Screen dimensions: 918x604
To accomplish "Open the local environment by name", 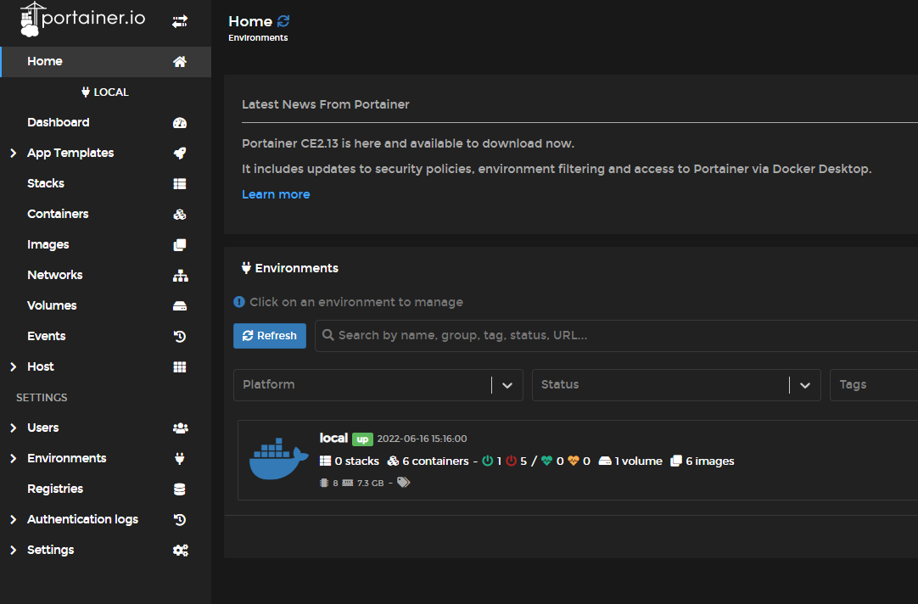I will pos(333,439).
